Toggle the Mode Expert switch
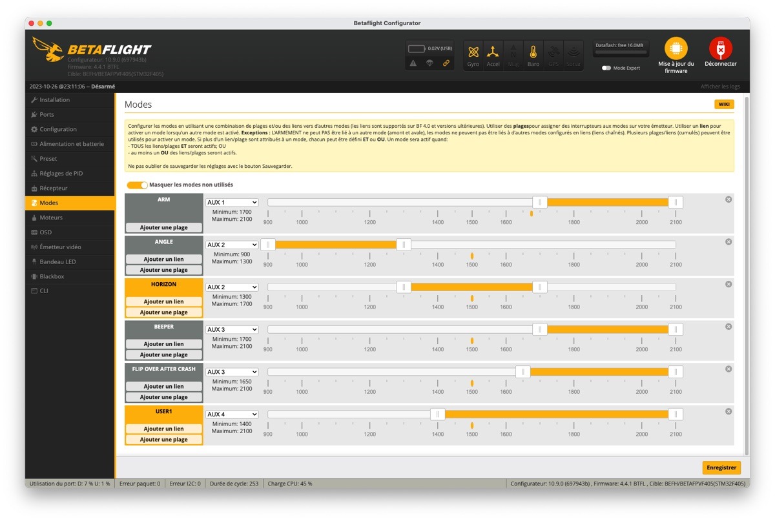 [606, 68]
